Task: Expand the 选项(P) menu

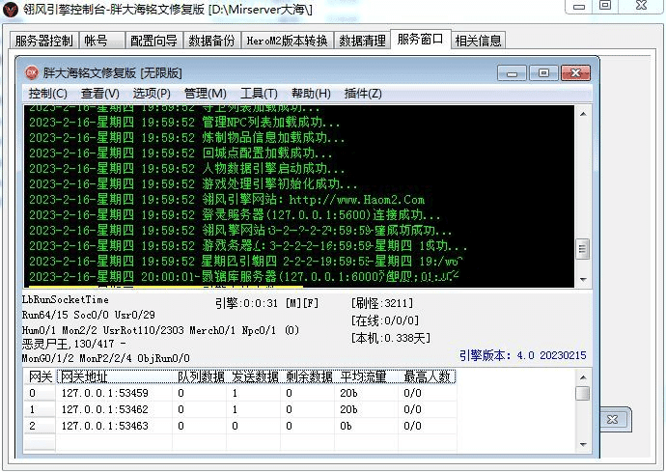Action: pyautogui.click(x=152, y=94)
